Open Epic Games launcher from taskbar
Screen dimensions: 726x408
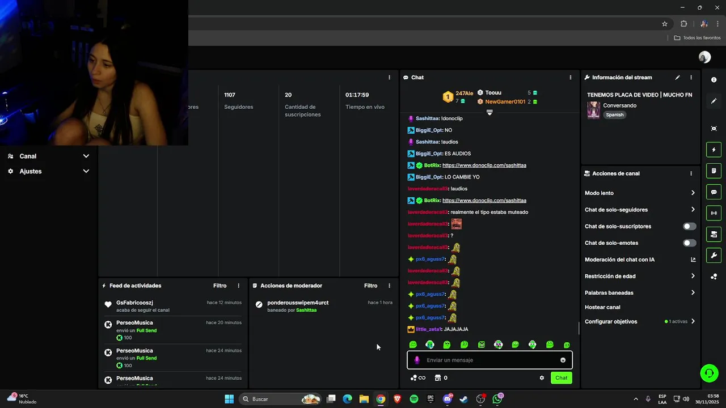430,399
